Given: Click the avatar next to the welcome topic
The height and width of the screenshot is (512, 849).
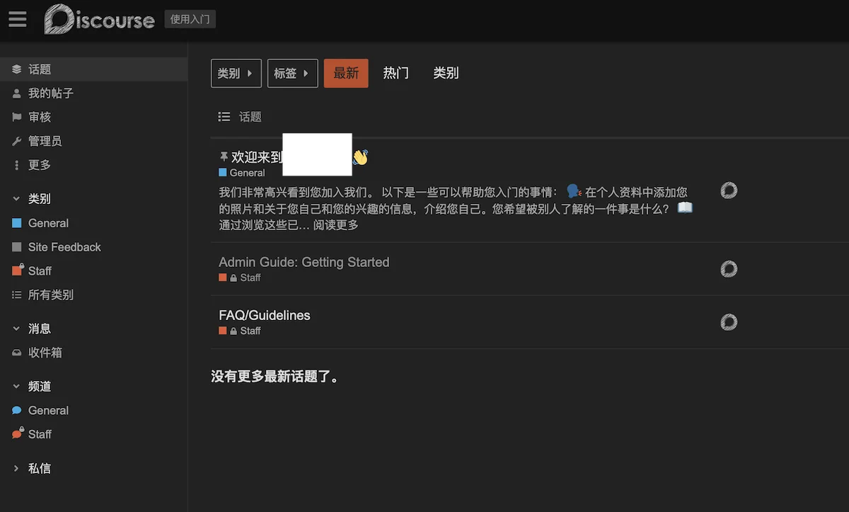Looking at the screenshot, I should [x=728, y=190].
